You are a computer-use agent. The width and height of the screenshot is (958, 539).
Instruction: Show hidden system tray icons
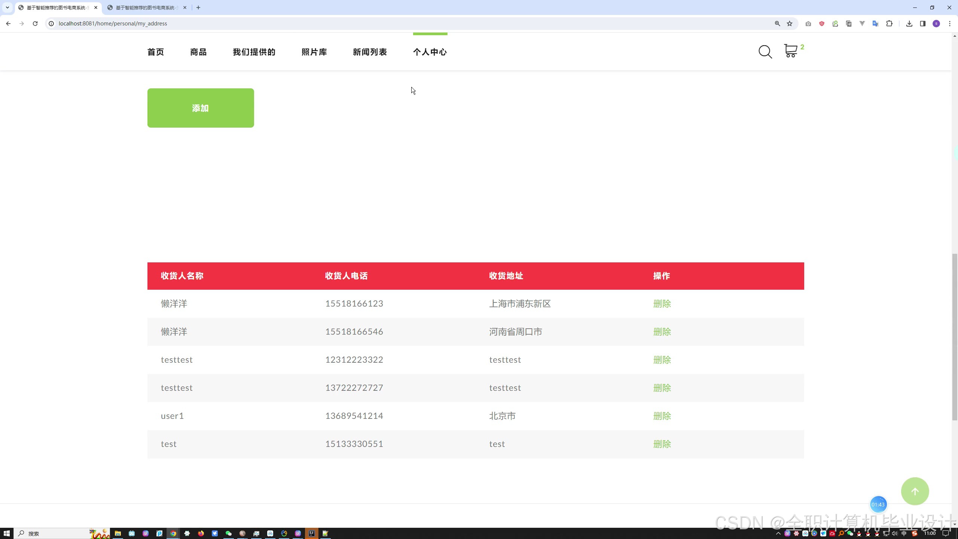point(778,533)
